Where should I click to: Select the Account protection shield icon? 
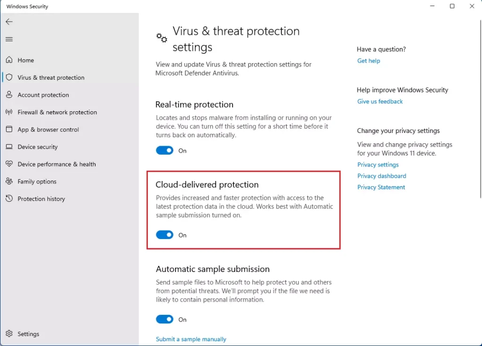tap(10, 95)
